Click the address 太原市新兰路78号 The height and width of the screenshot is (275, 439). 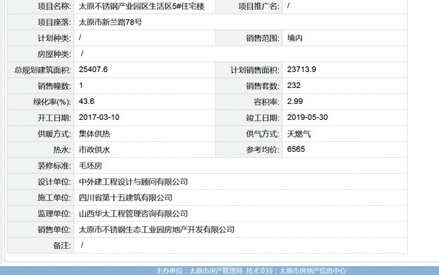(110, 22)
